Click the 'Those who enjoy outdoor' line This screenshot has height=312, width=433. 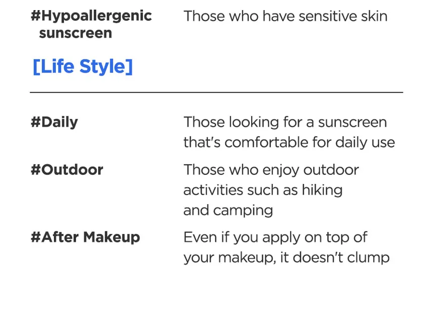coord(271,169)
